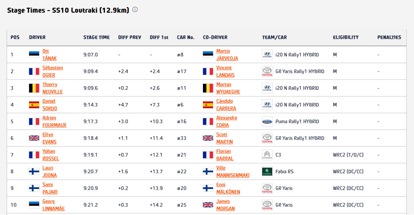
Task: Click the STAGE TIME column header
Action: tap(96, 37)
